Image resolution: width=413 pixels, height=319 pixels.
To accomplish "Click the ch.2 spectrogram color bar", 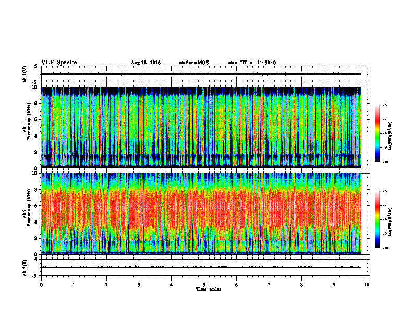I will (x=378, y=219).
